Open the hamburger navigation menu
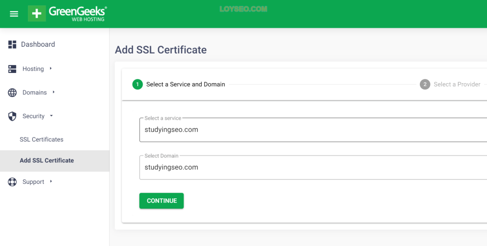 tap(14, 14)
